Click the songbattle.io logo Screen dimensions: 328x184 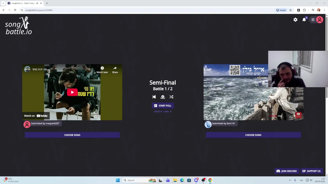[x=18, y=26]
